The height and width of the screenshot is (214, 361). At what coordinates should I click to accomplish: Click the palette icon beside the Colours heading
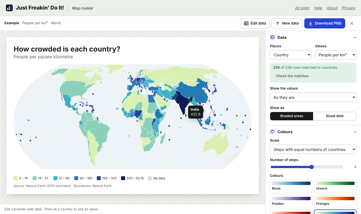tap(272, 132)
